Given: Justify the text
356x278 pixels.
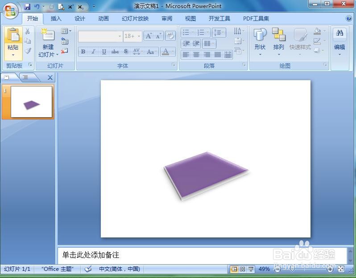Looking at the screenshot, I should coord(218,54).
